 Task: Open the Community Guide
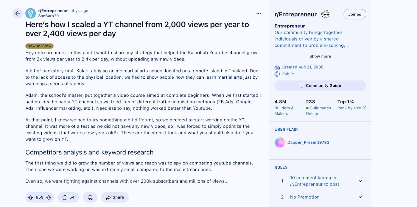(320, 85)
